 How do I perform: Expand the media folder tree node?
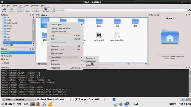(2, 26)
